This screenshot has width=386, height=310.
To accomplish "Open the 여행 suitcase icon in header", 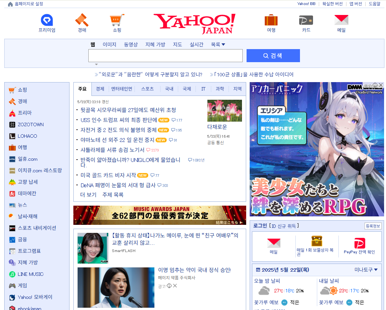I will pyautogui.click(x=271, y=20).
